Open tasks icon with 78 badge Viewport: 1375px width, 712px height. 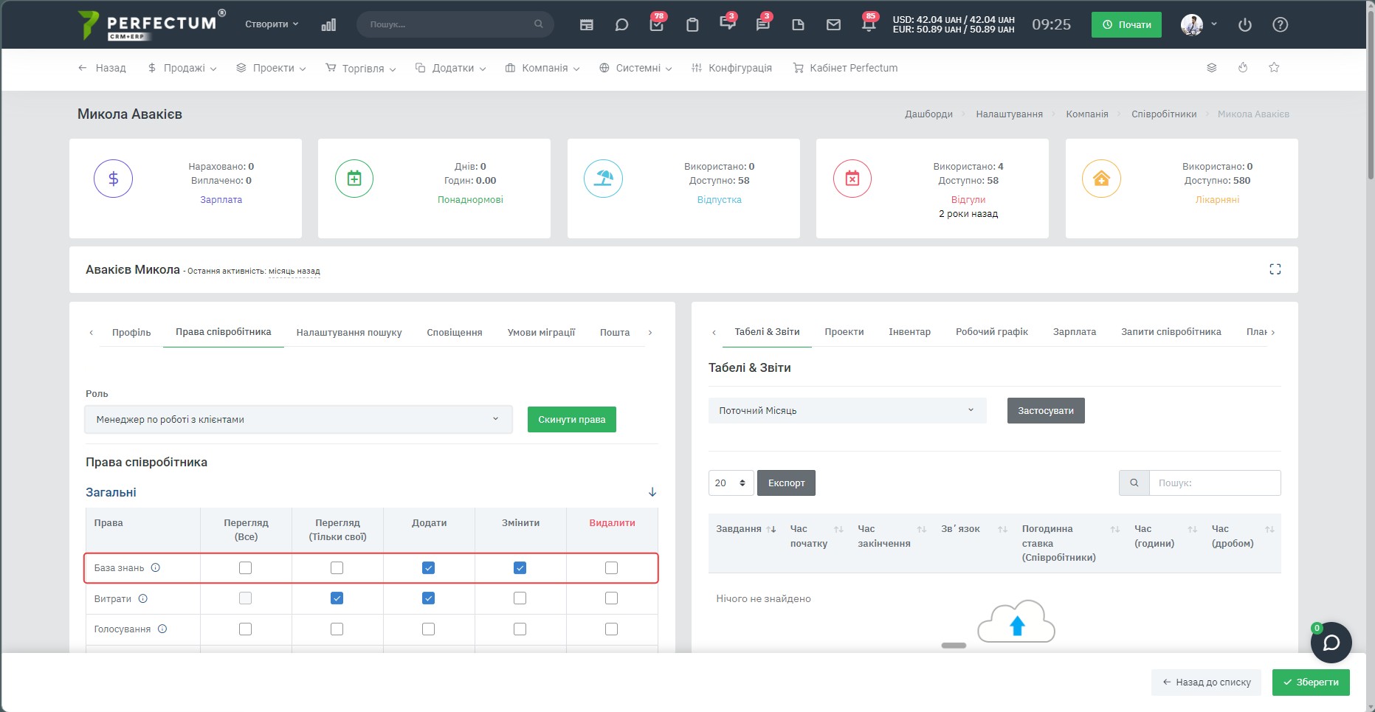point(656,24)
